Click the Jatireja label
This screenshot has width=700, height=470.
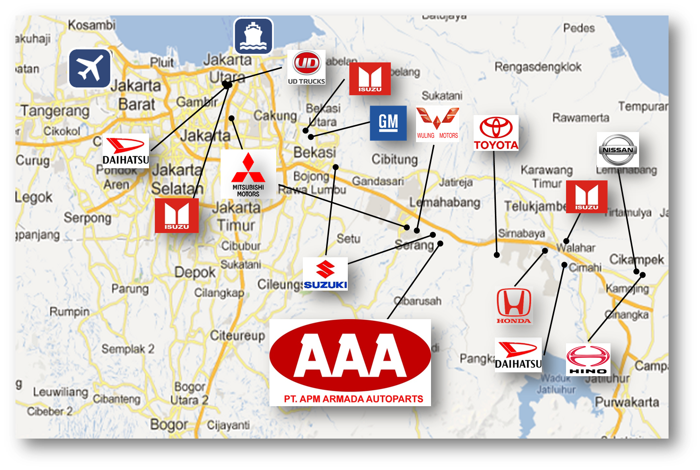coord(456,182)
